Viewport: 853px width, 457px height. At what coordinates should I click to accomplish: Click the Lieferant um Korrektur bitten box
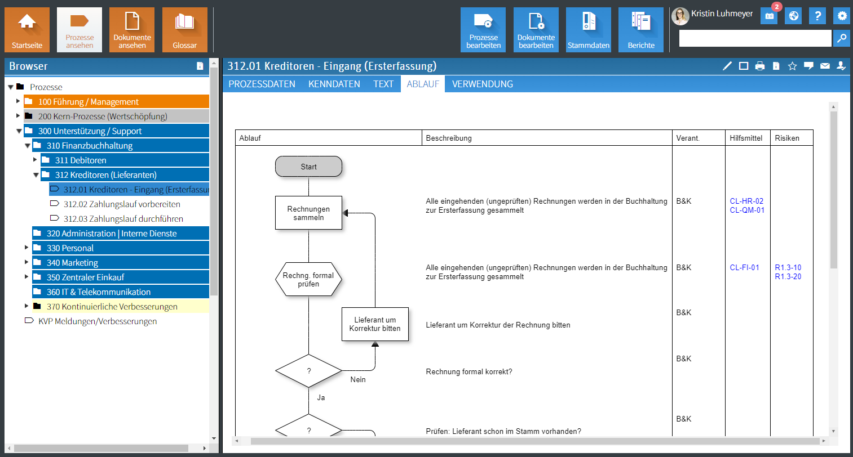point(375,324)
